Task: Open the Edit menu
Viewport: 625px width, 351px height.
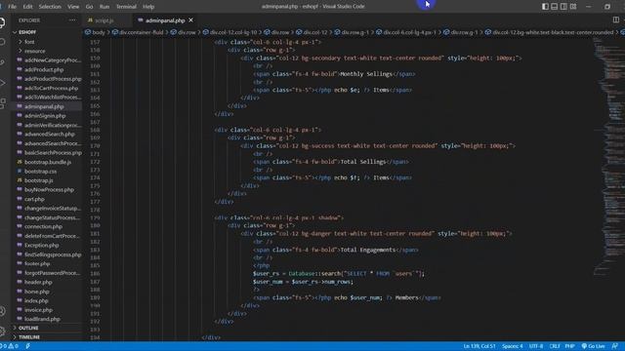Action: [27, 7]
